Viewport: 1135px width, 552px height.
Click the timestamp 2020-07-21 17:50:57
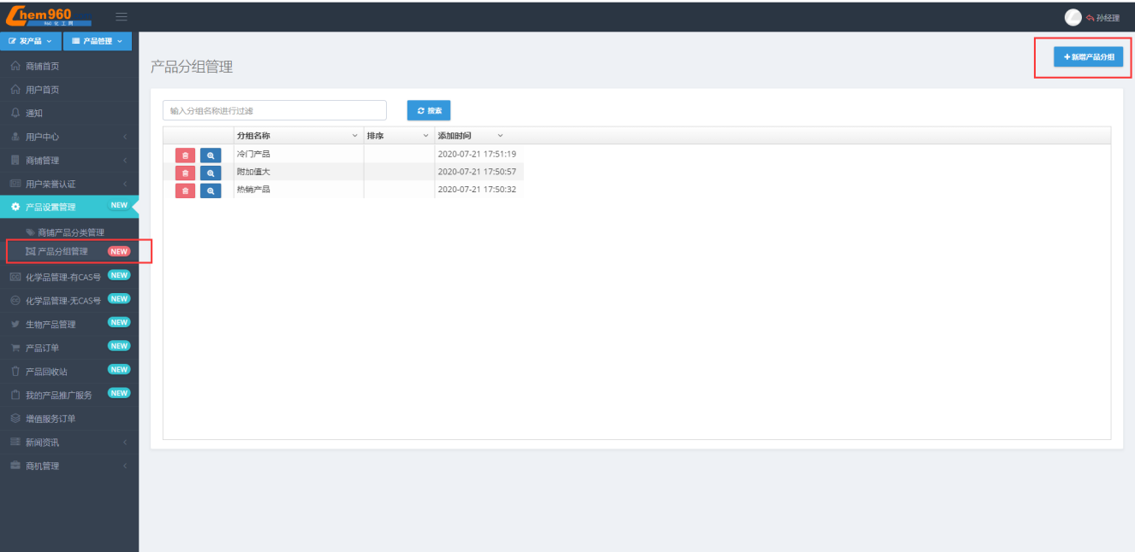click(x=477, y=172)
